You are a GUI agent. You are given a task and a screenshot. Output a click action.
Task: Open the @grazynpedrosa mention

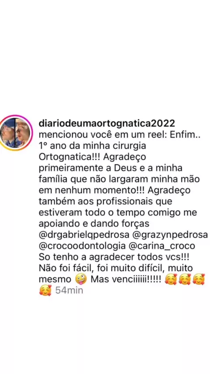pos(168,235)
